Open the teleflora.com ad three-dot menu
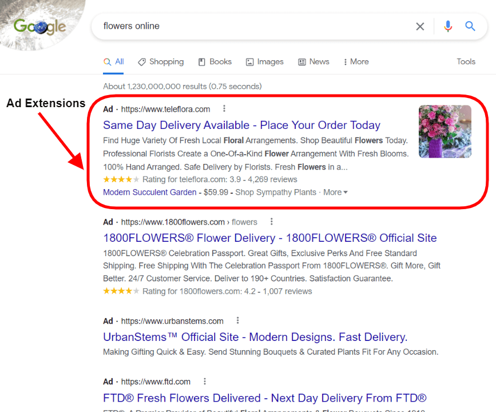The image size is (496, 412). 224,109
